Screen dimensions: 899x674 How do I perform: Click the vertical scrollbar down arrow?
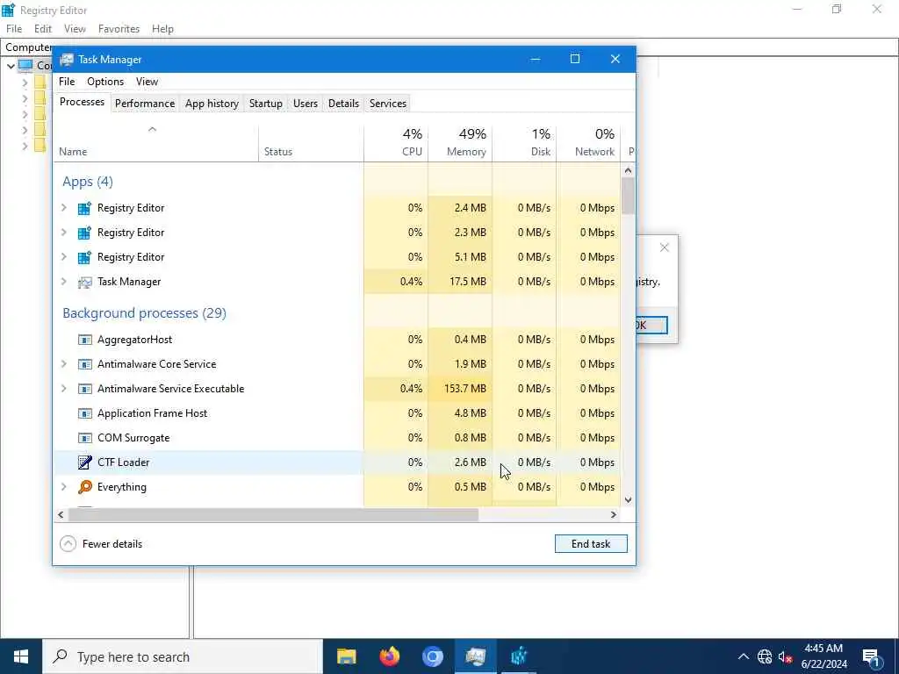(628, 499)
